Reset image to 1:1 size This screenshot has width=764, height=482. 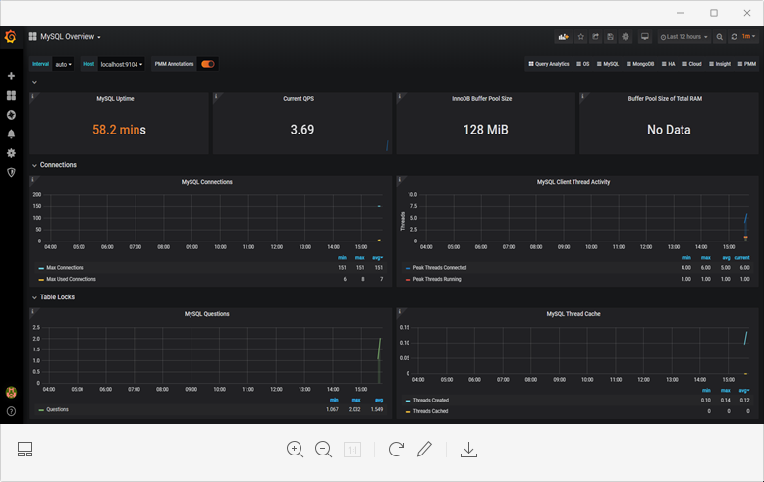click(353, 450)
